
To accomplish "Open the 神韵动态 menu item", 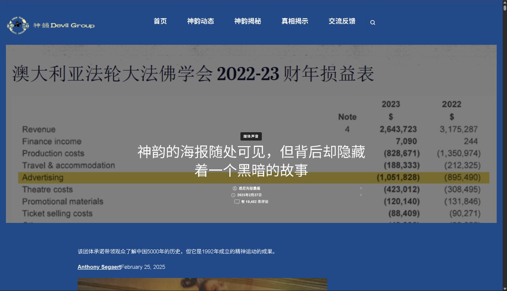I will pyautogui.click(x=201, y=21).
